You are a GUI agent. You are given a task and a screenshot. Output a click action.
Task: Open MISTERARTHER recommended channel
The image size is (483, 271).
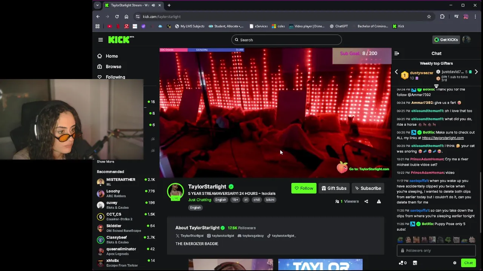tap(126, 182)
